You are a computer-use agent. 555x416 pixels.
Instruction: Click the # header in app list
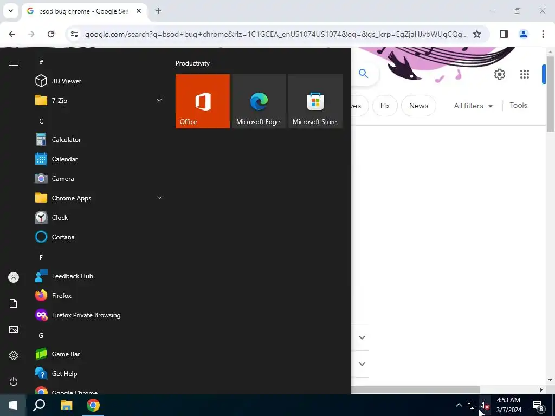(41, 63)
